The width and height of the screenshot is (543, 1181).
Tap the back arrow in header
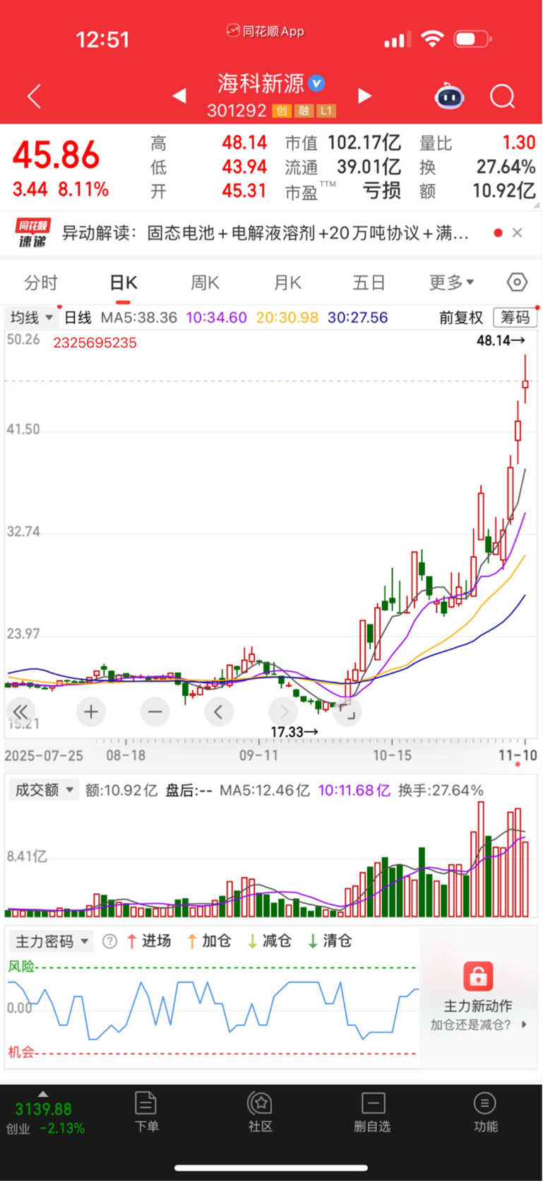coord(34,96)
